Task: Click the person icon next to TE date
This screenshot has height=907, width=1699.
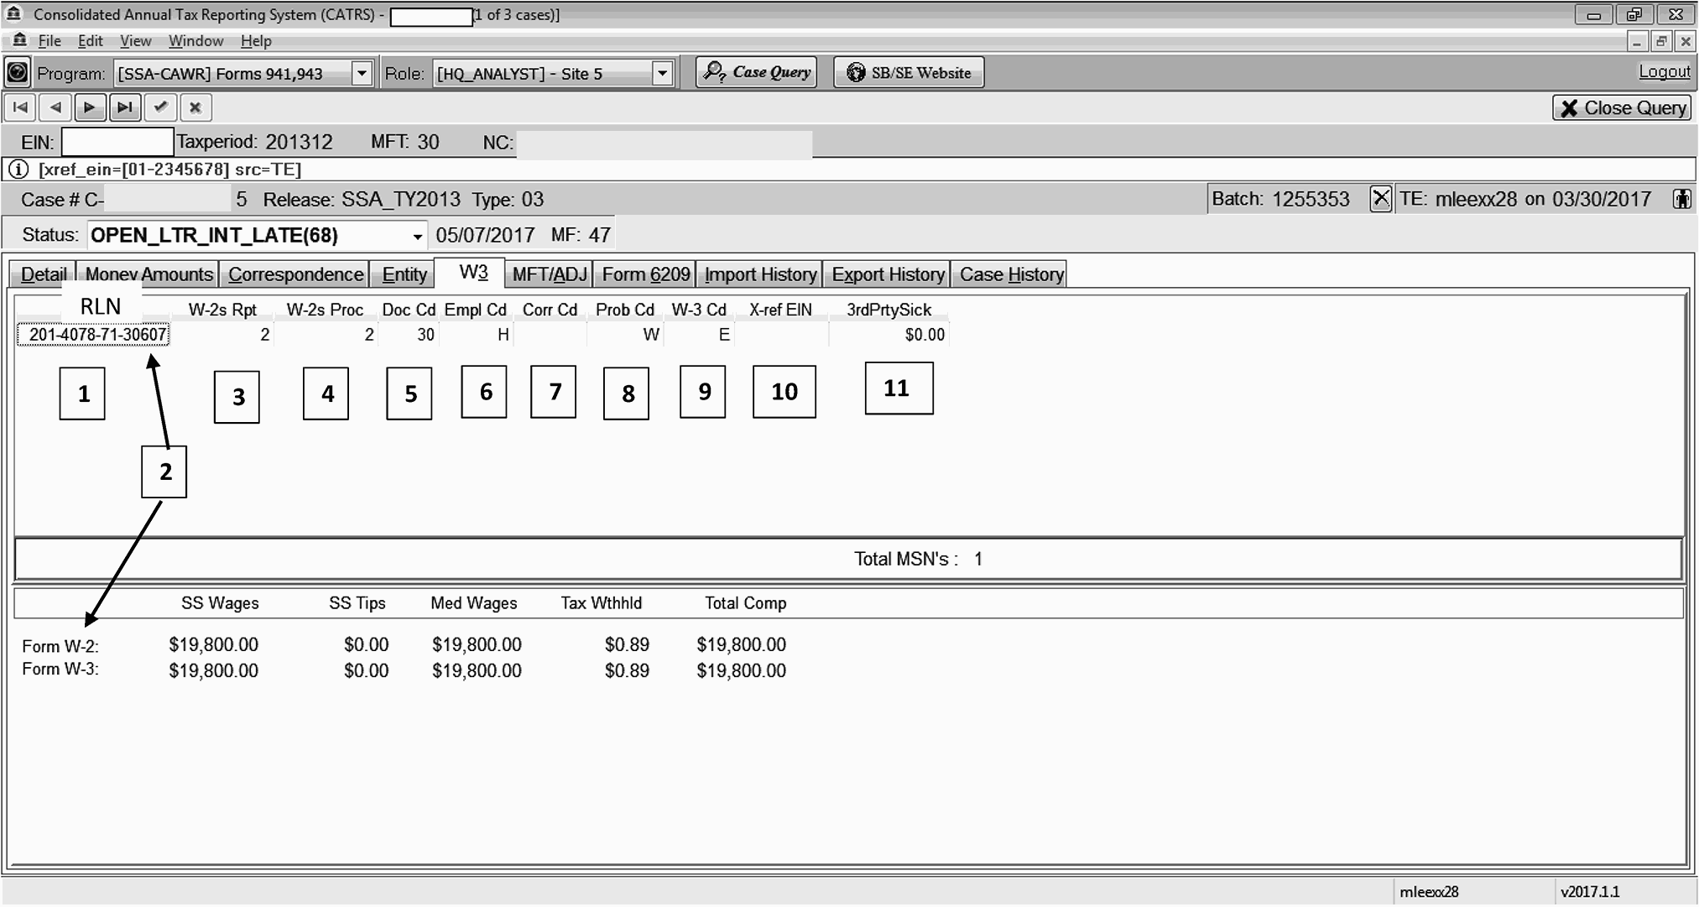Action: (1681, 199)
